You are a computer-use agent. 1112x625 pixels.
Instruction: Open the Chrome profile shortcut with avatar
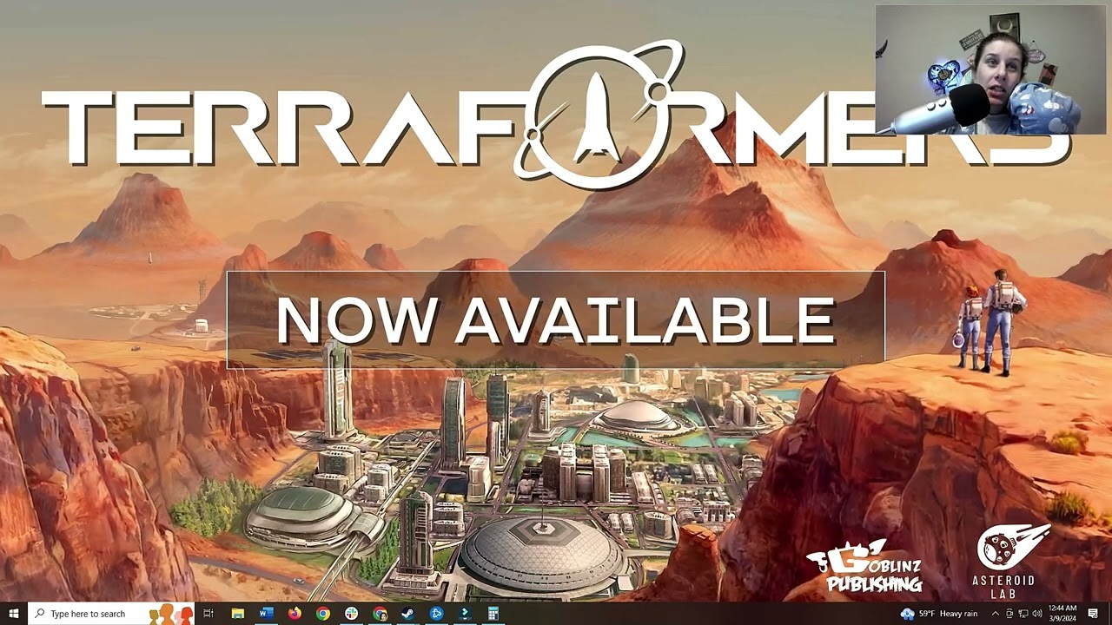tap(380, 614)
